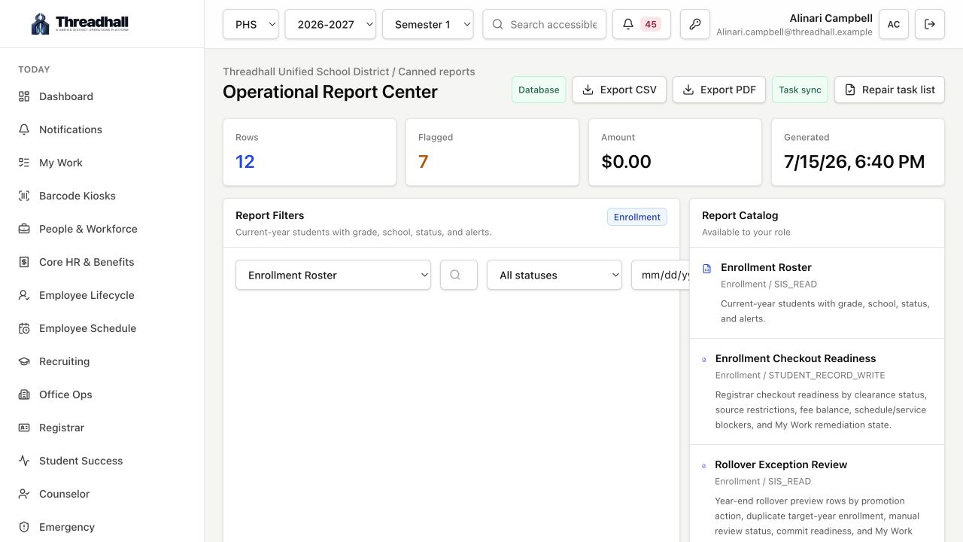This screenshot has width=963, height=542.
Task: Click the Database status badge
Action: point(539,90)
